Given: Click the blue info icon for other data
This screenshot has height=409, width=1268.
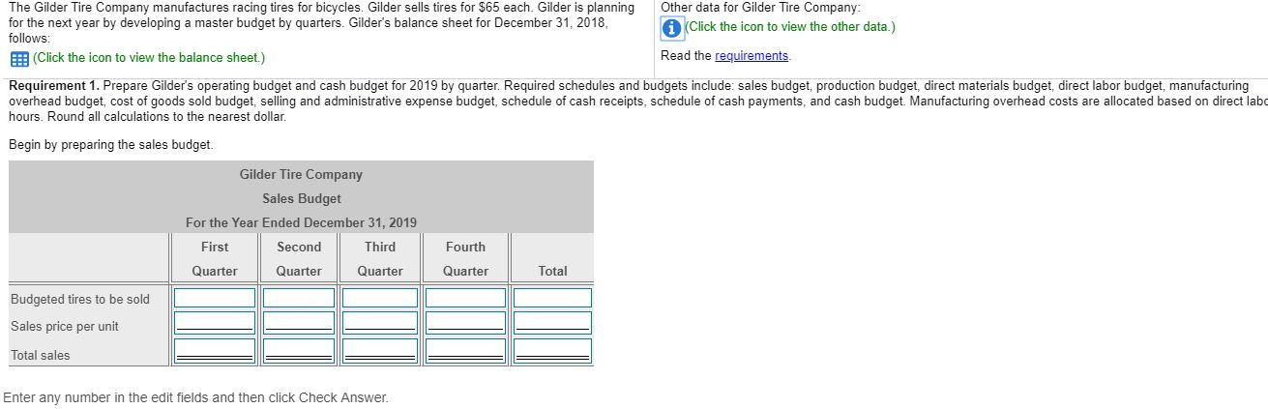Looking at the screenshot, I should (x=672, y=27).
